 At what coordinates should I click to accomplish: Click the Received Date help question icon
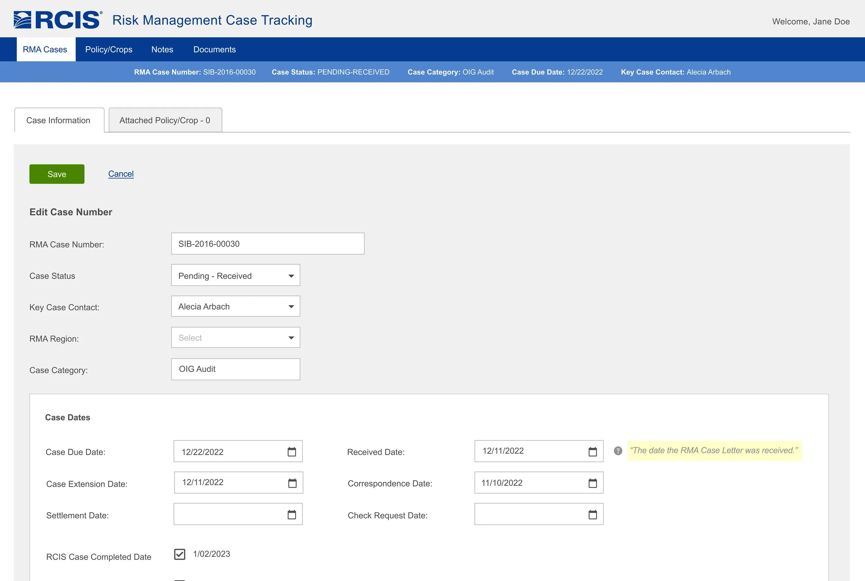[618, 451]
